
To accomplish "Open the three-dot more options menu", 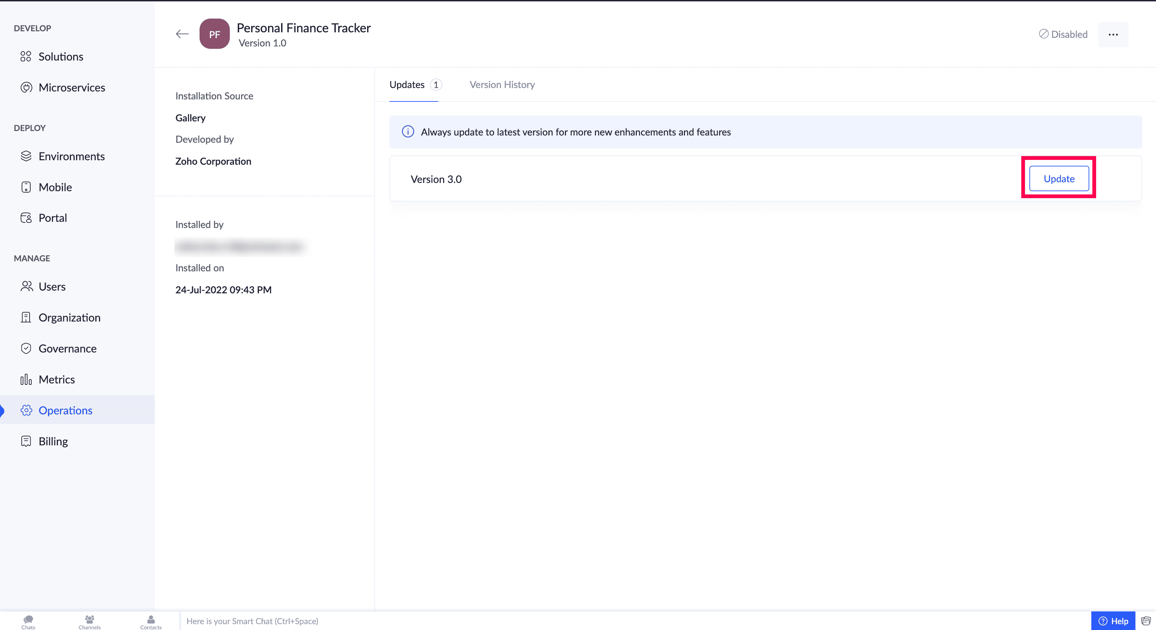I will pyautogui.click(x=1113, y=34).
